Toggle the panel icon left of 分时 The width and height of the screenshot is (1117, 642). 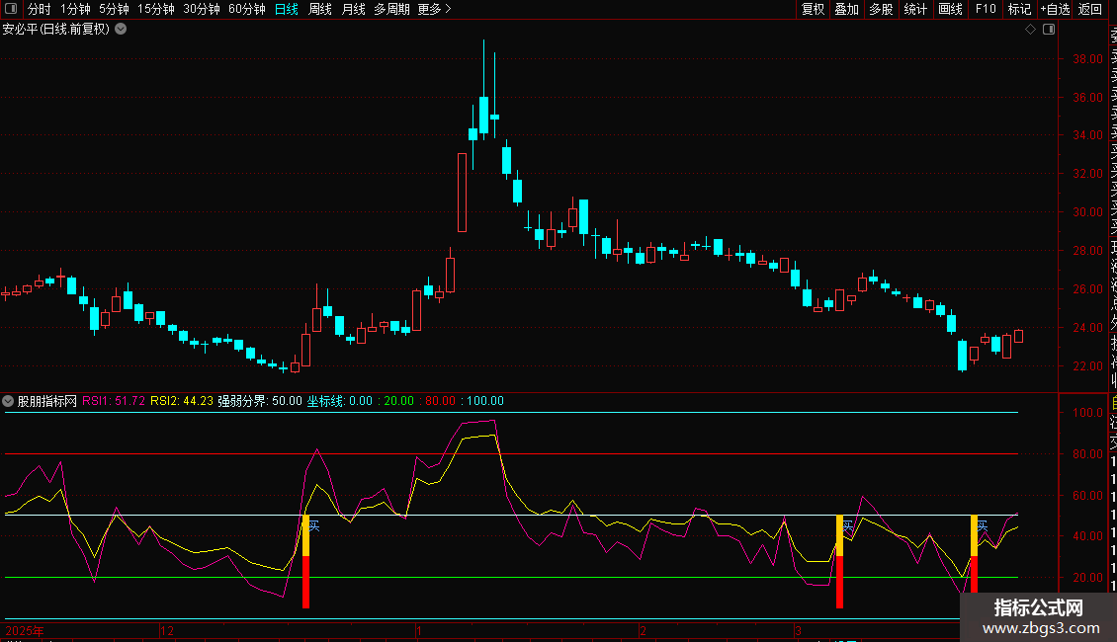[11, 9]
